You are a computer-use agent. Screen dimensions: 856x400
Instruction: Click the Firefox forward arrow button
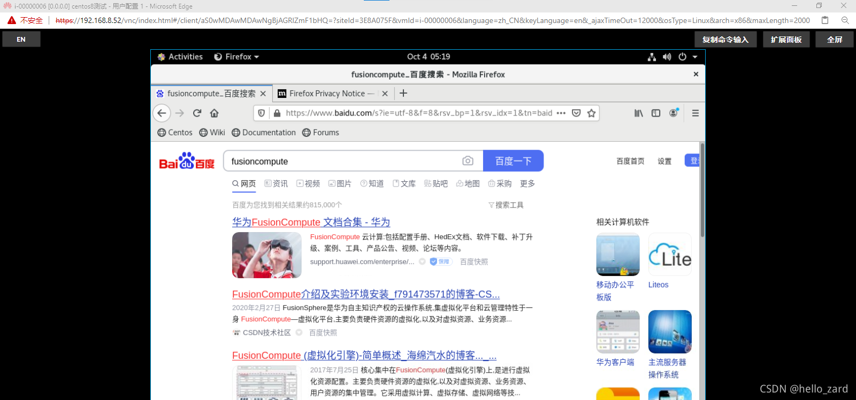[x=180, y=113]
